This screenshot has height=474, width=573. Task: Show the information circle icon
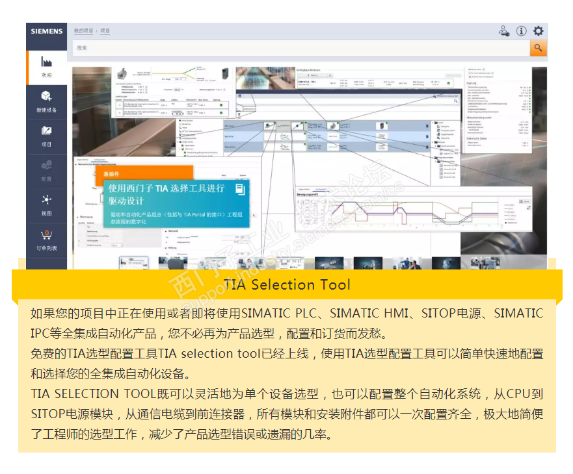pos(522,31)
